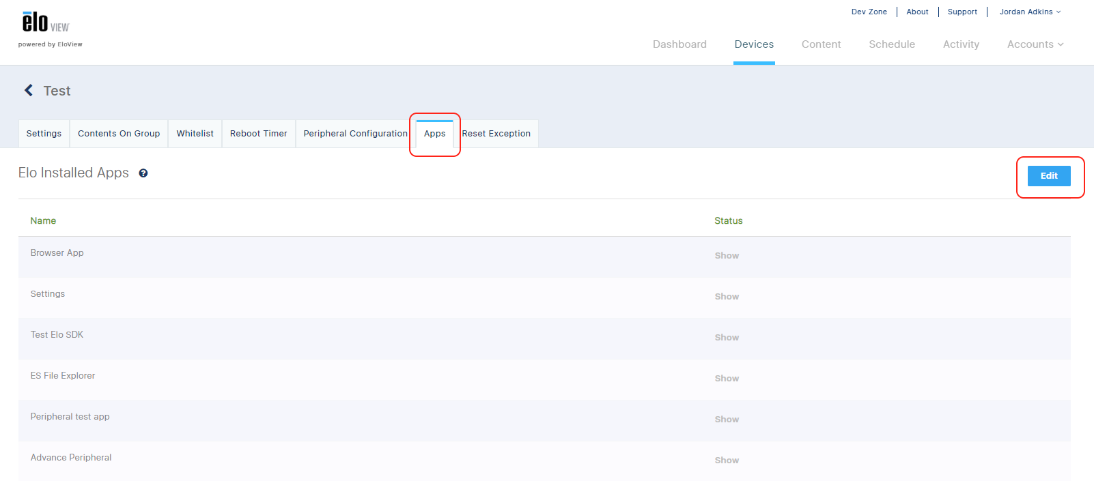Select the Test Elo SDK row
Screen dimensions: 1094x481
pyautogui.click(x=544, y=338)
